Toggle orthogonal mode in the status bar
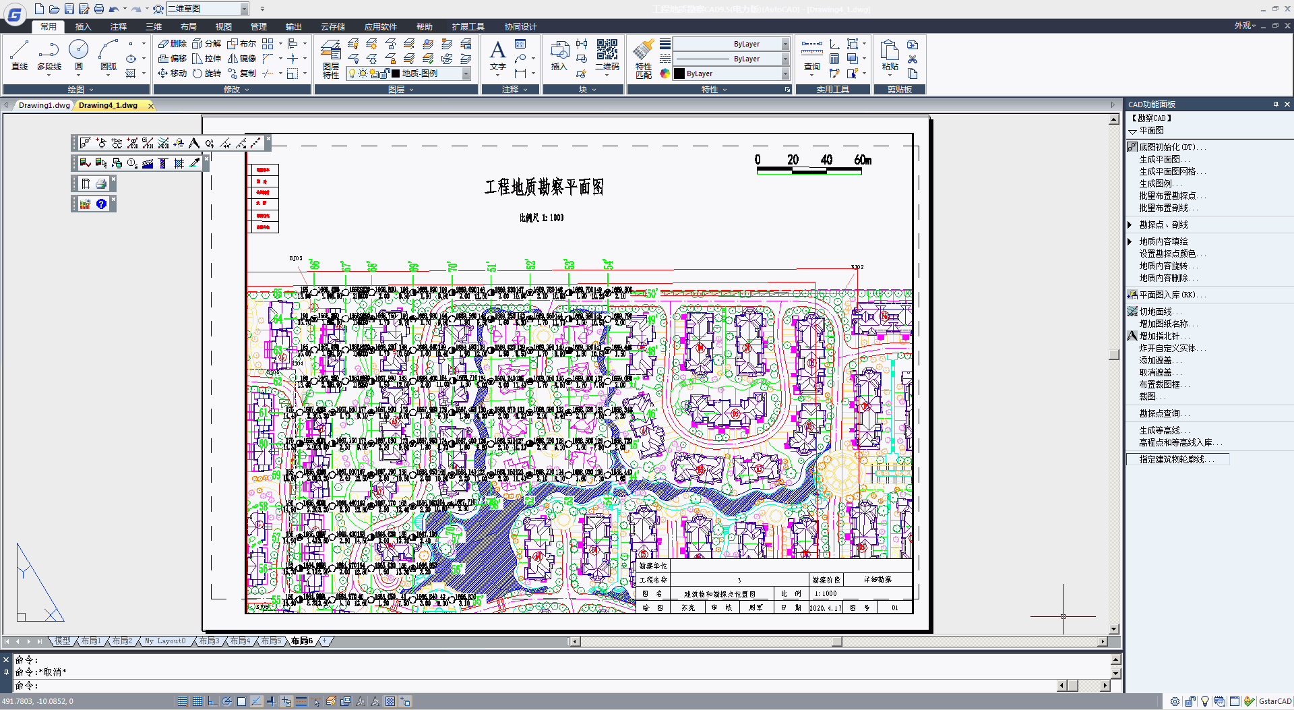Screen dimensions: 1294x710 (212, 701)
